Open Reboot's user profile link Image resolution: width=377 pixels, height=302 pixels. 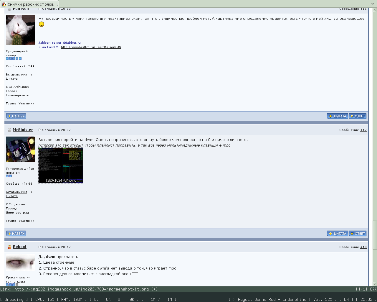[20, 247]
